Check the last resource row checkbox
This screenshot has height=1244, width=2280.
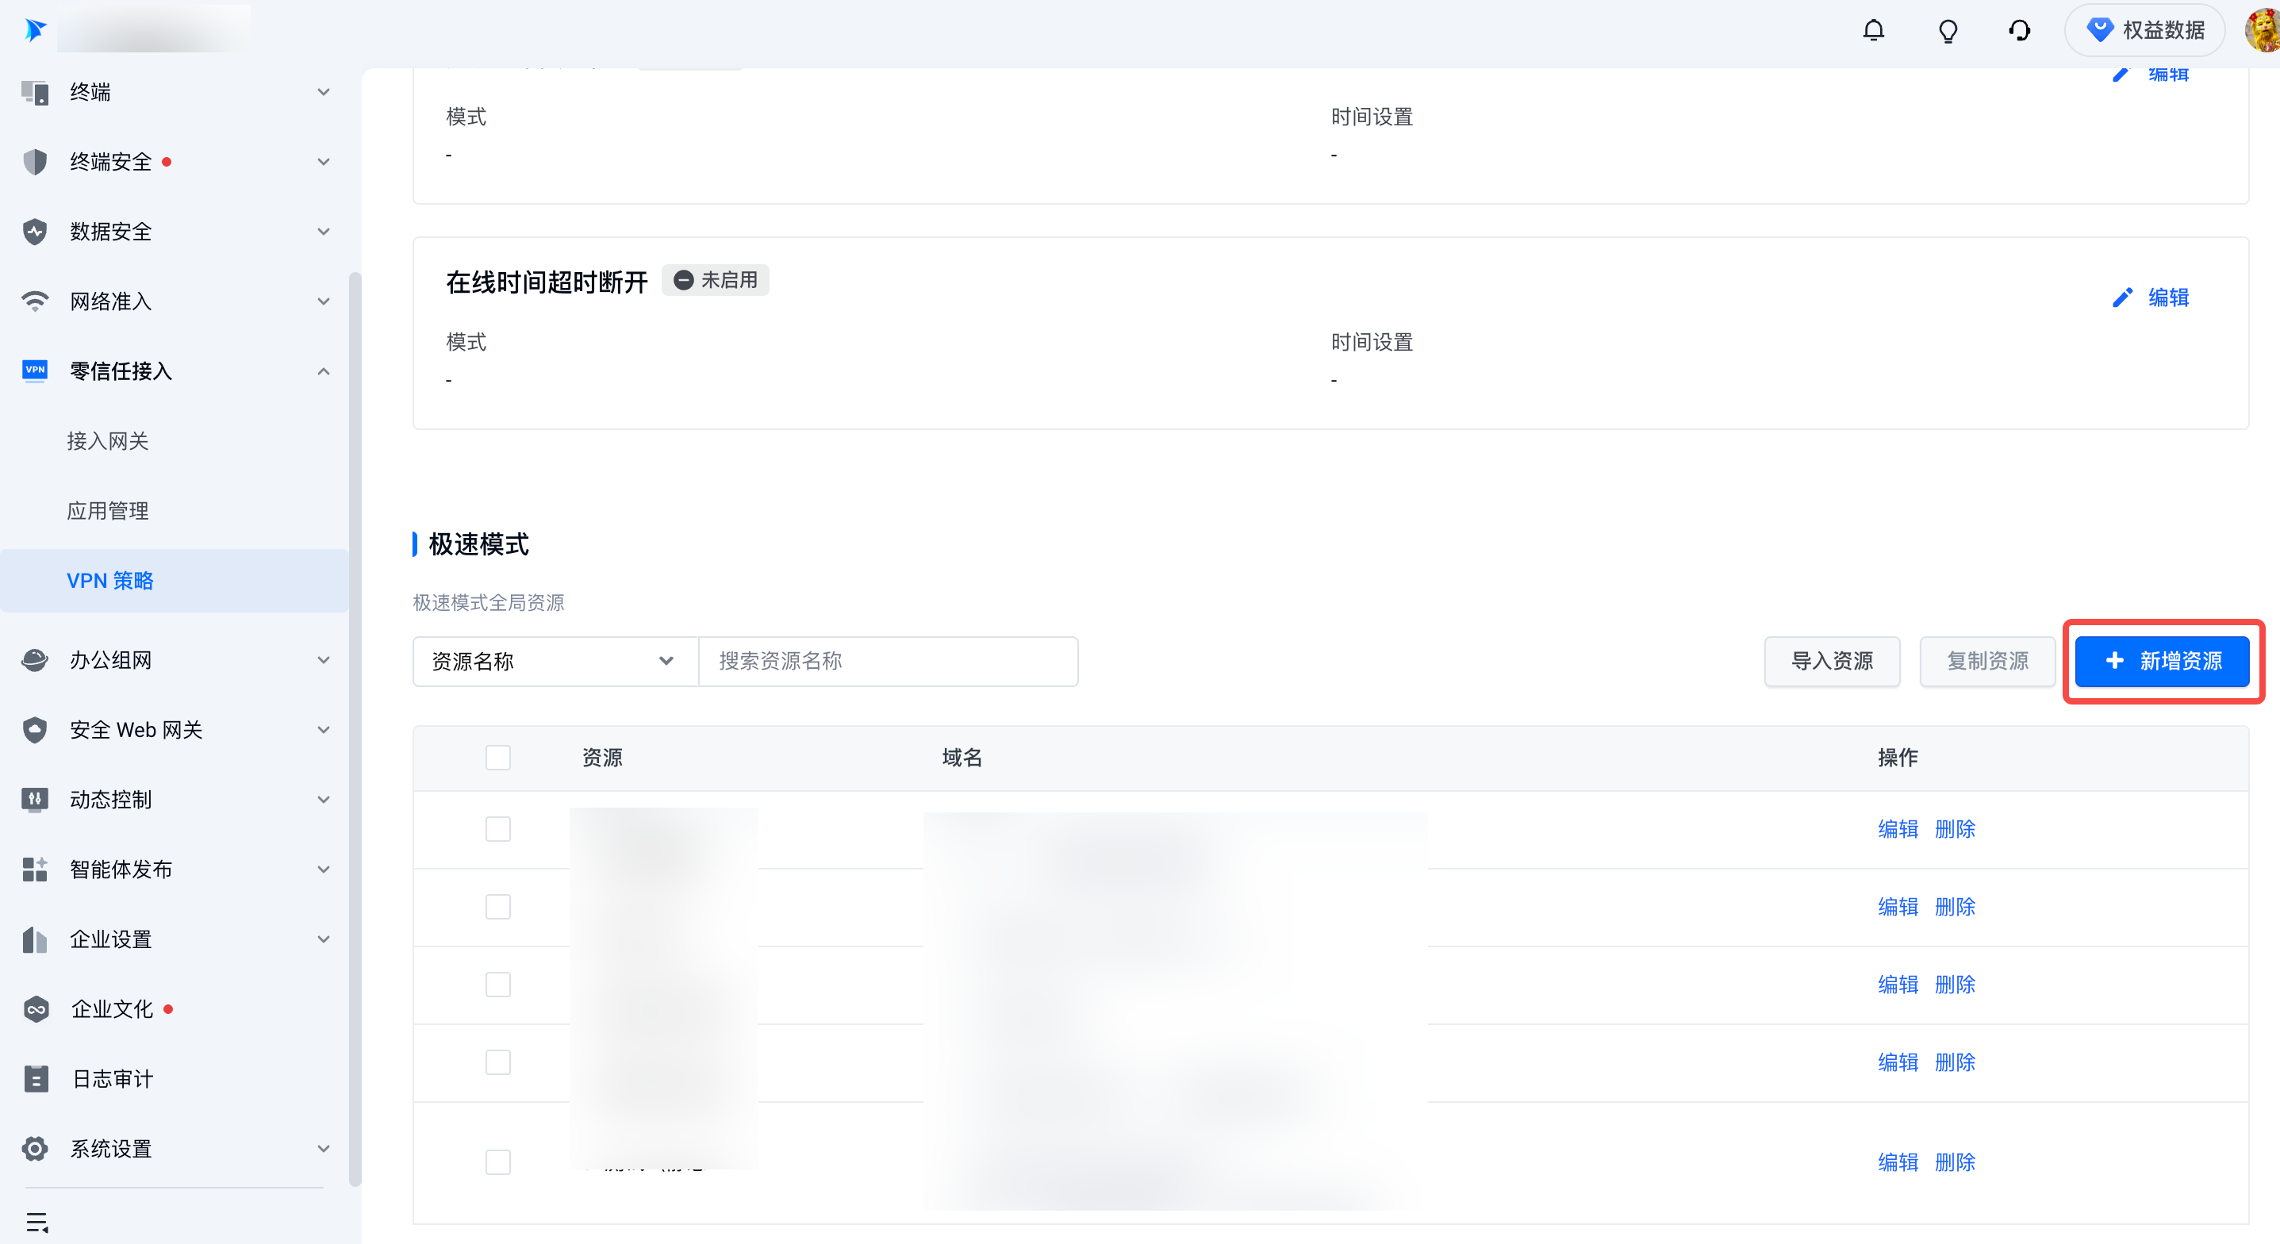pyautogui.click(x=497, y=1161)
